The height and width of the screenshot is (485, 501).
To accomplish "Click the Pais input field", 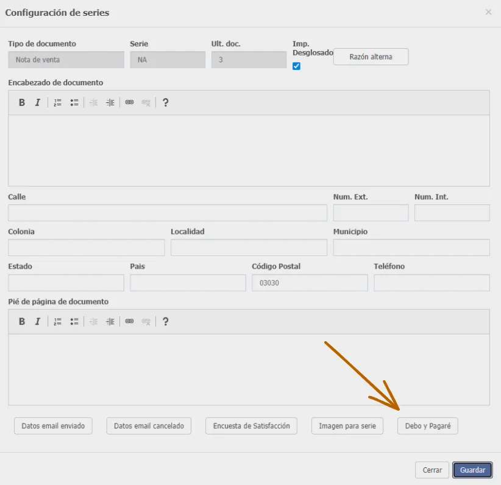I will 188,283.
